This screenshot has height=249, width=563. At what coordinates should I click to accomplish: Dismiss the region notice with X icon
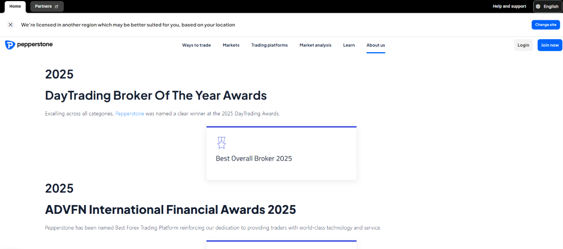(10, 25)
